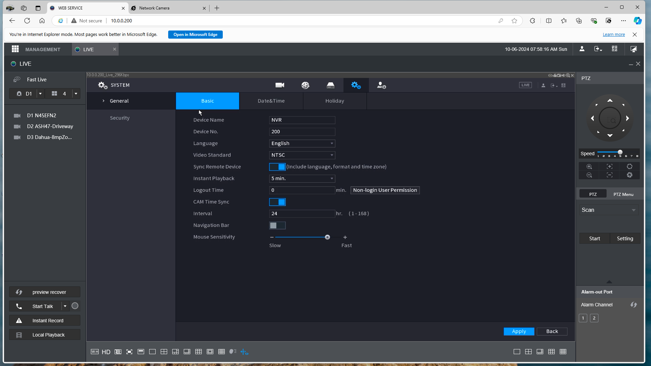
Task: Open the MANAGEMENT grid icon
Action: pyautogui.click(x=15, y=49)
